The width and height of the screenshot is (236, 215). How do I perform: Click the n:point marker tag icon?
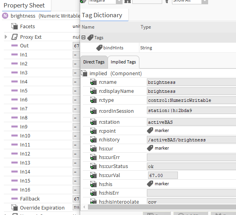click(x=150, y=130)
